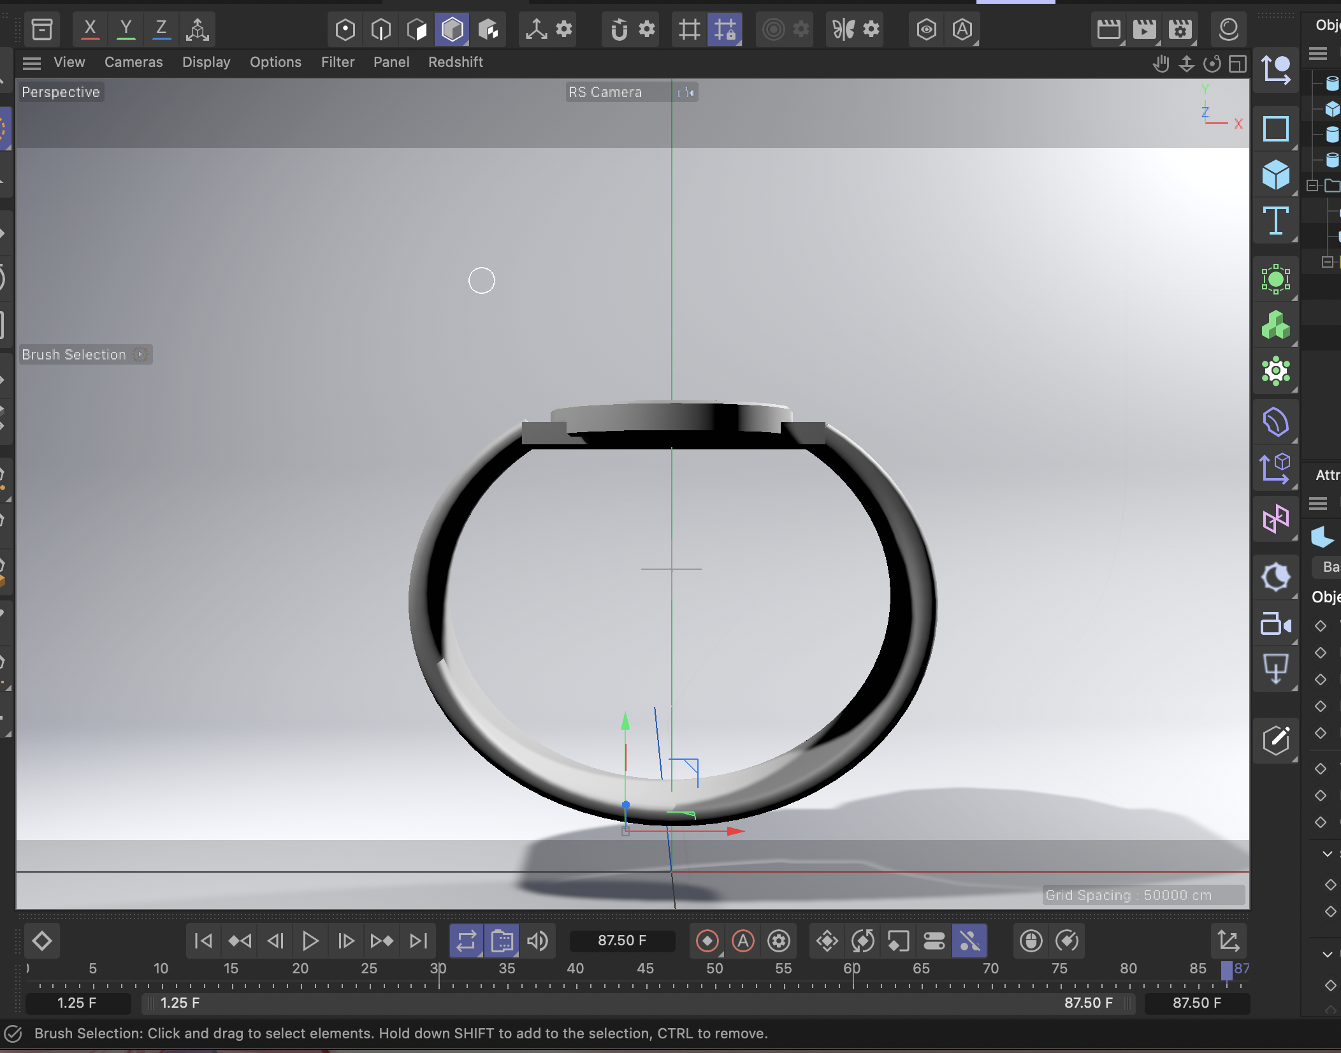Open the Redshift menu

(x=455, y=62)
